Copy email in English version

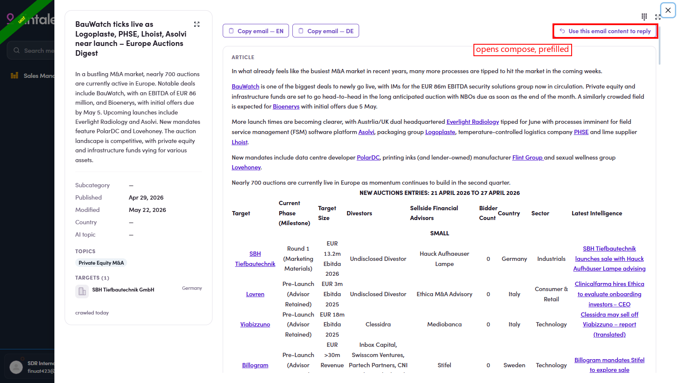coord(256,31)
